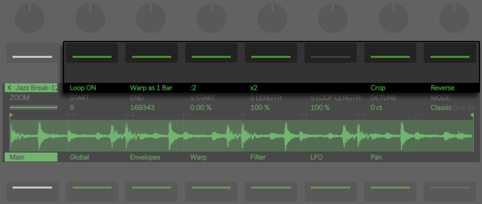482x204 pixels.
Task: Click waveform at beat marker 1.3
Action: [126, 135]
